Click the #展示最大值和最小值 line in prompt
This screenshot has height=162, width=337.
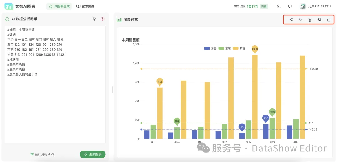22,74
